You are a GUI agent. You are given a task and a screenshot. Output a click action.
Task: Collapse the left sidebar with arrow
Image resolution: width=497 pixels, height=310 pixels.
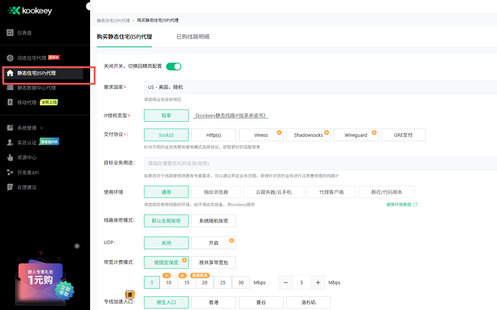(90, 6)
